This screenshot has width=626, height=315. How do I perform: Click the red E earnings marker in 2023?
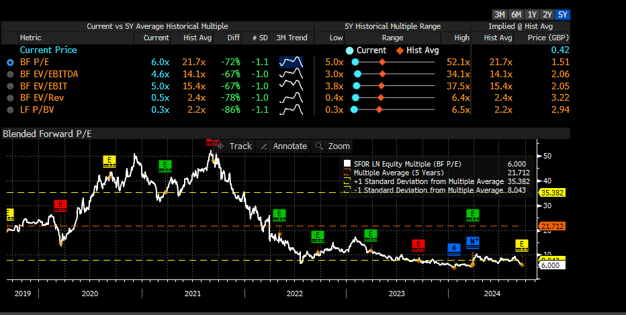coord(418,245)
